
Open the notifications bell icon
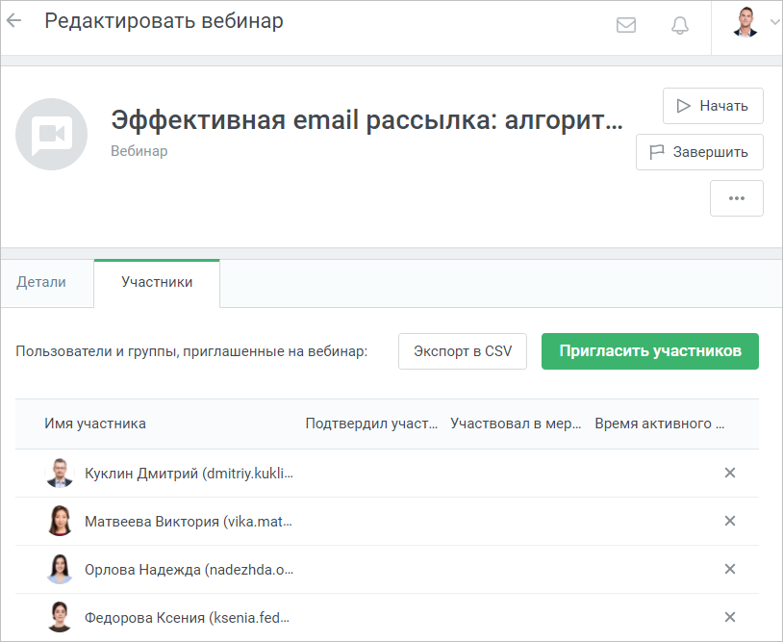click(679, 25)
